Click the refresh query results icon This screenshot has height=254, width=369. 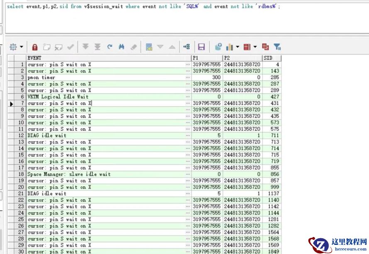(110, 46)
